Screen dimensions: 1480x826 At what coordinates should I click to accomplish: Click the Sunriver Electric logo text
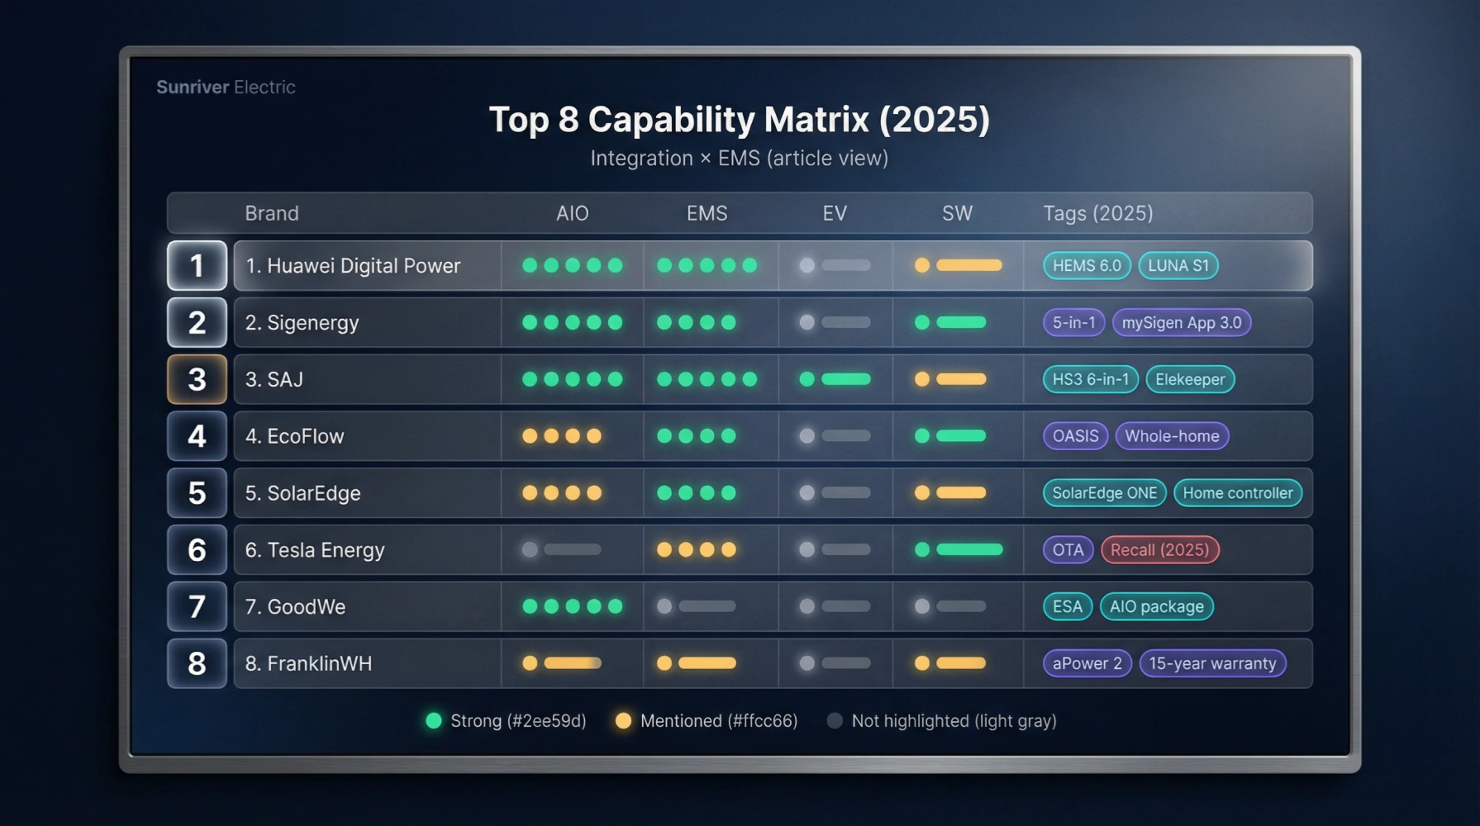226,87
